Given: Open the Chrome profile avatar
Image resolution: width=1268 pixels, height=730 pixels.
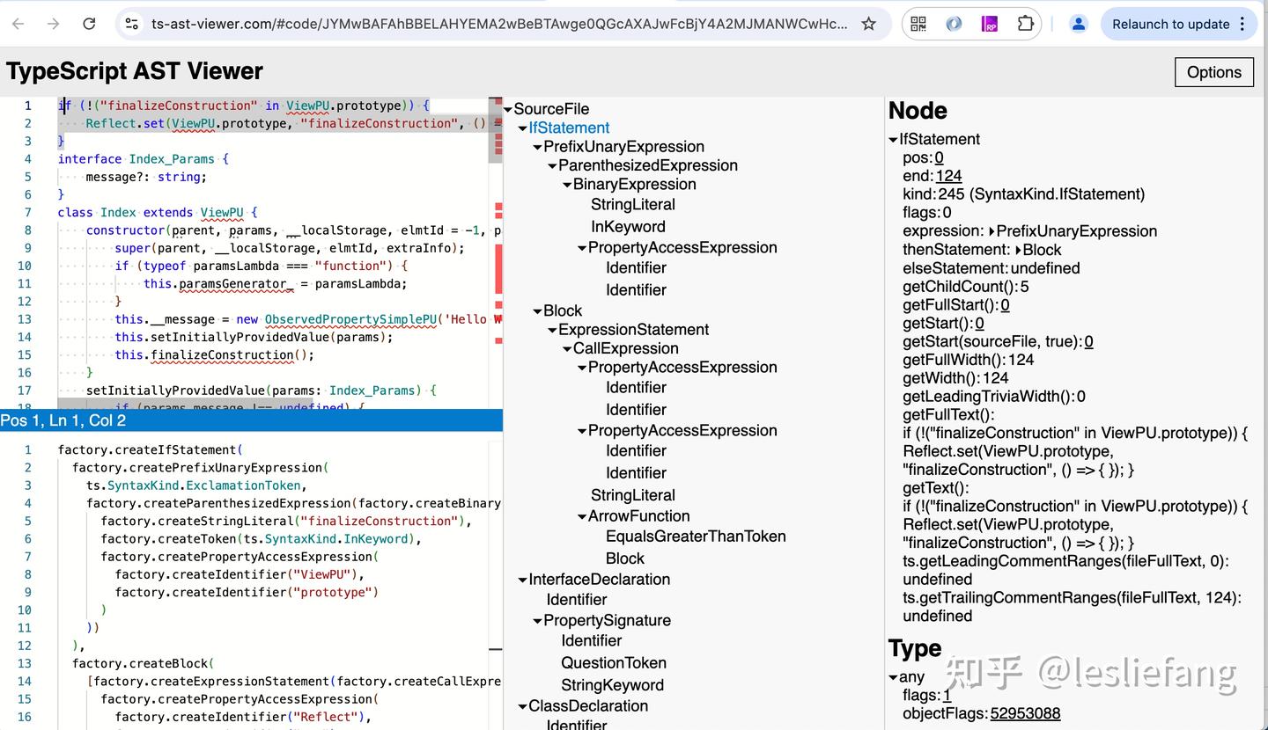Looking at the screenshot, I should (x=1078, y=25).
